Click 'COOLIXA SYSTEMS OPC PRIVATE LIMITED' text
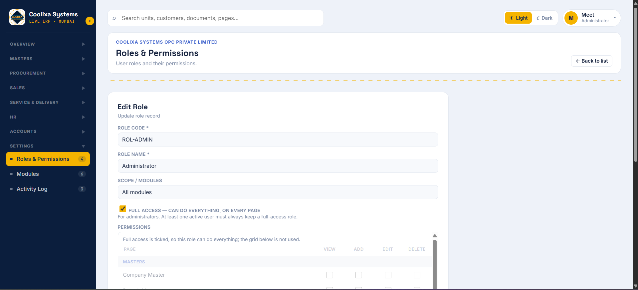 coord(167,42)
